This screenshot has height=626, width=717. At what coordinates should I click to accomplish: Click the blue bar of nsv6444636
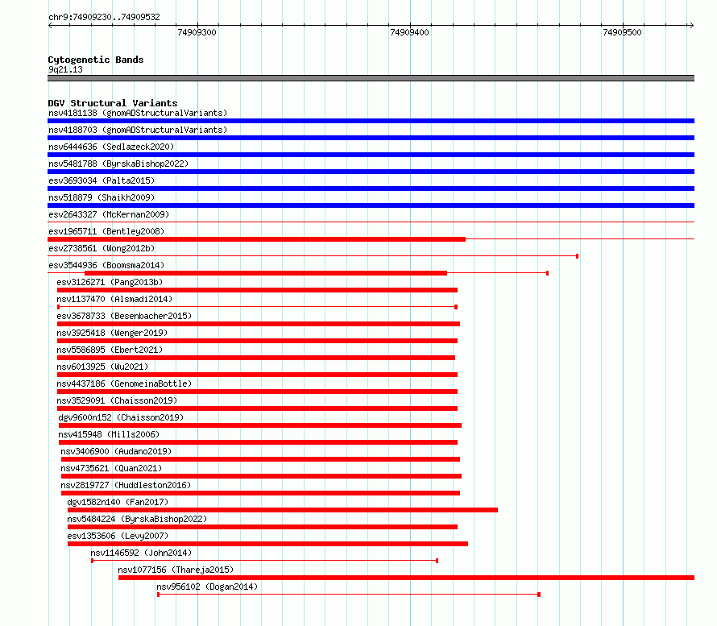coord(371,155)
